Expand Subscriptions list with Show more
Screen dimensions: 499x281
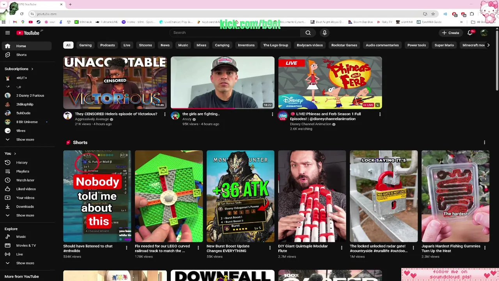point(26,140)
